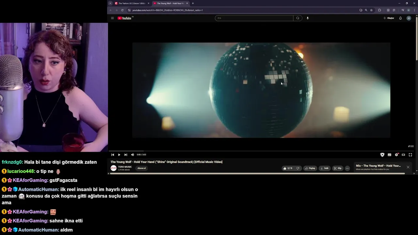Reload the page
418x235 pixels.
tap(122, 10)
